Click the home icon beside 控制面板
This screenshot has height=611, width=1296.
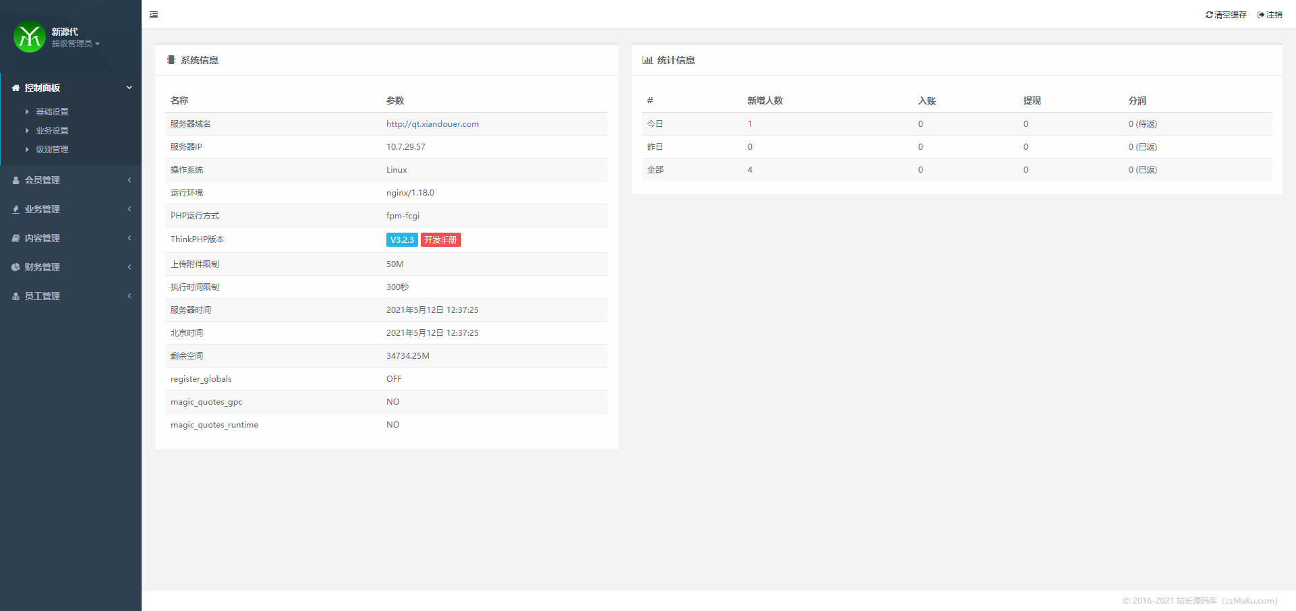[x=16, y=88]
